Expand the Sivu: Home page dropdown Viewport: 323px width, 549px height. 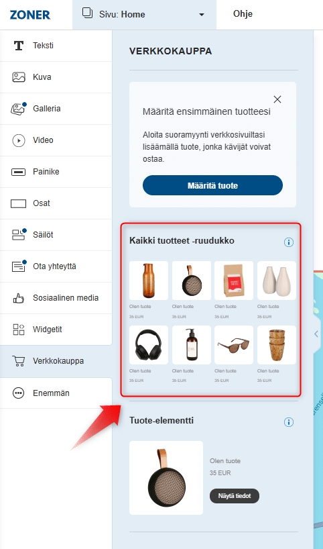coord(144,15)
